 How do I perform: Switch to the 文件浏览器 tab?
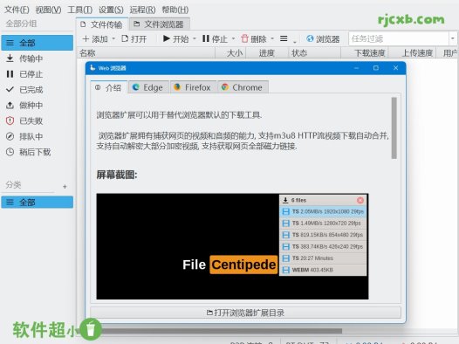pos(159,24)
